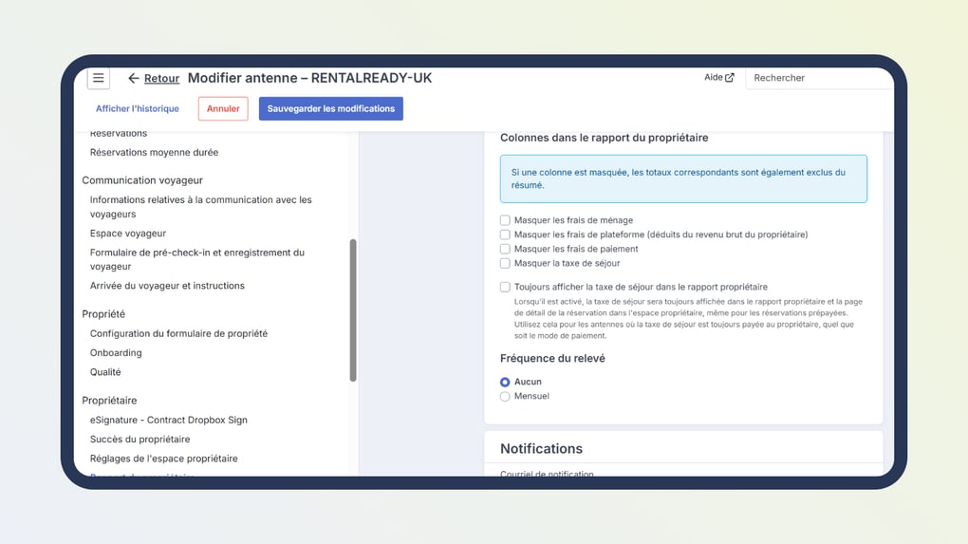Select the Aucun frequency option
The height and width of the screenshot is (544, 968).
pos(505,383)
